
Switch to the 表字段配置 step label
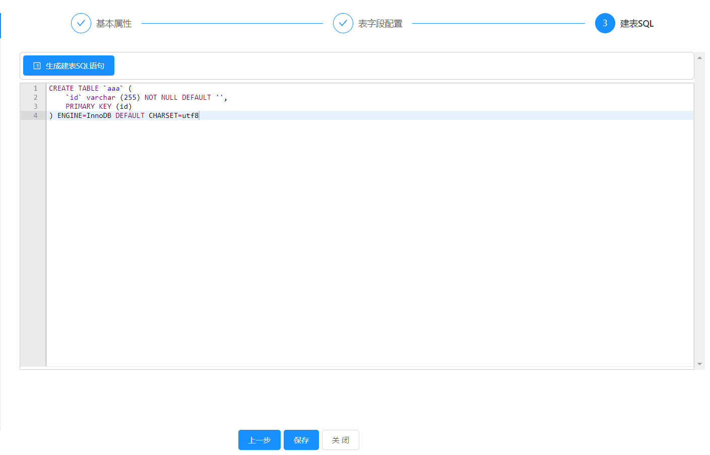click(380, 24)
